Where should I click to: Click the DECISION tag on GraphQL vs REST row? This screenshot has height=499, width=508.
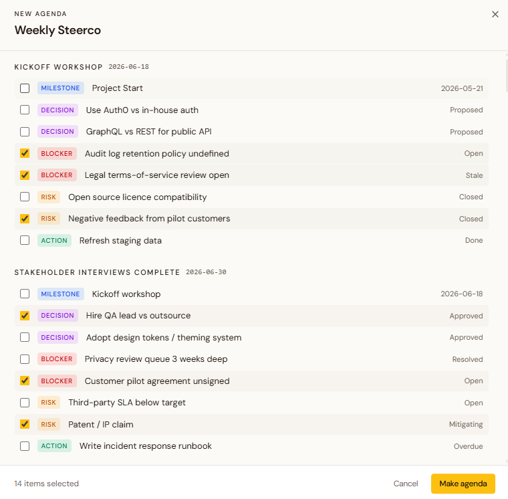[57, 132]
